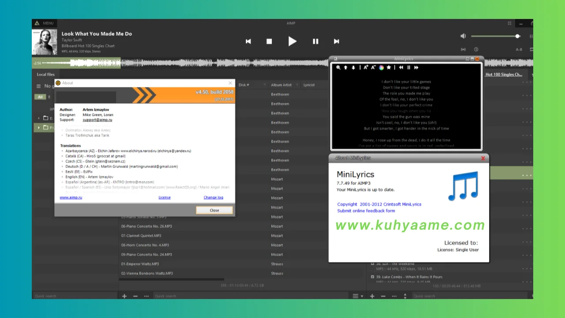Screen dimensions: 565x318
Task: Click the Taylor Swift album art thumbnail
Action: (45, 42)
